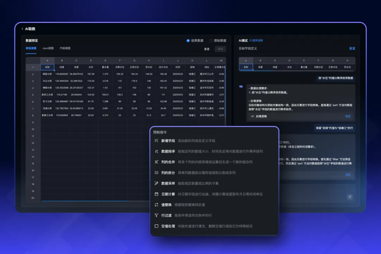381x254 pixels.
Task: Click the send arrow icon in chat input
Action: [350, 197]
